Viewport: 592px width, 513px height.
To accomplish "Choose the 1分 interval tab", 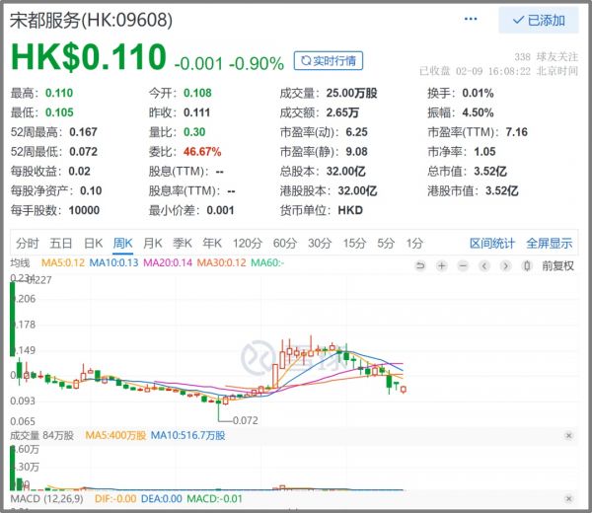I will (x=414, y=243).
